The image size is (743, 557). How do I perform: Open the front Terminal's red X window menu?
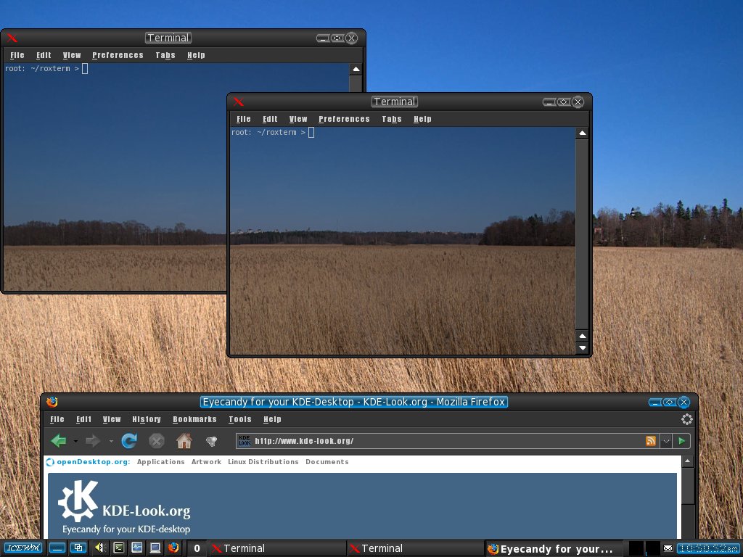(x=238, y=102)
